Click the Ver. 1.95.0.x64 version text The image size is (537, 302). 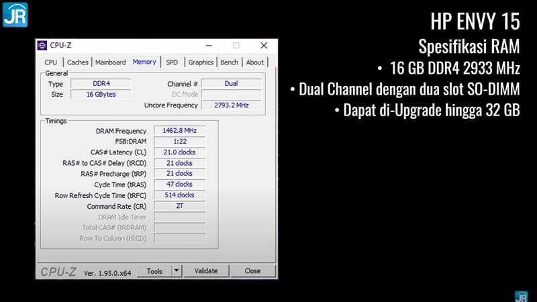(x=107, y=273)
